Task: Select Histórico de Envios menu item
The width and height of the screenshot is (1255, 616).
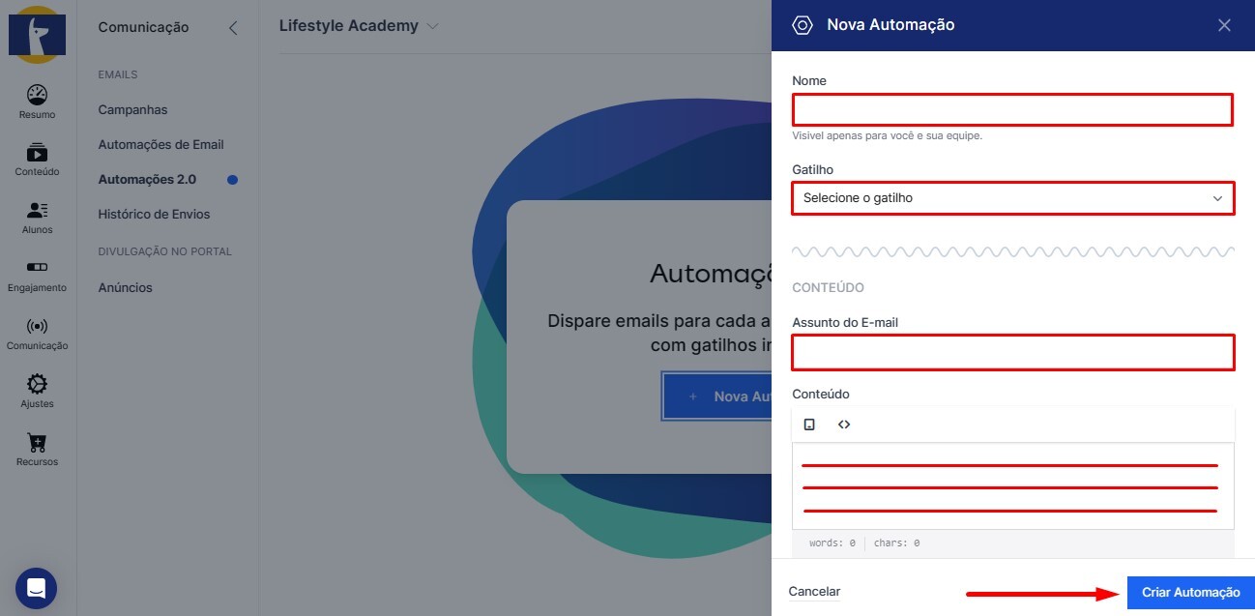Action: 154,215
